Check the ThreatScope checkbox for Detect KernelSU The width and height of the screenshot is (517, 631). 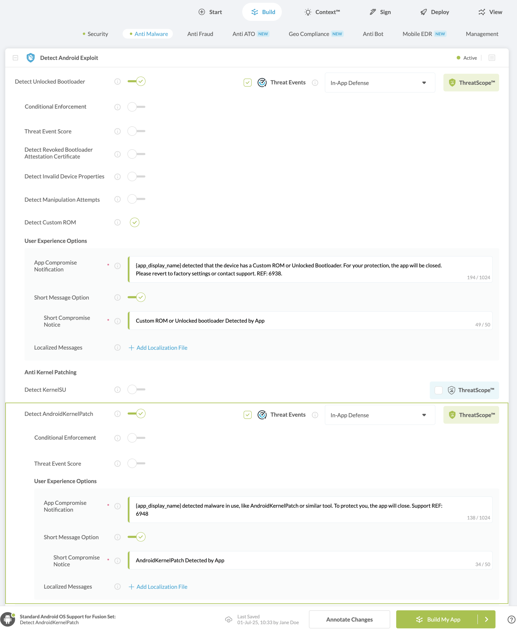[438, 390]
